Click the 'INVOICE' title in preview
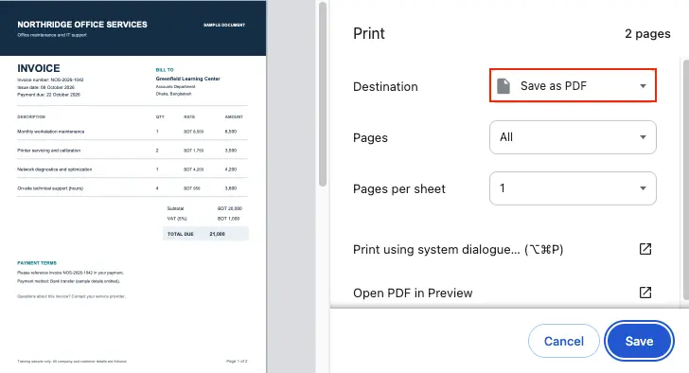Image resolution: width=689 pixels, height=373 pixels. tap(39, 68)
